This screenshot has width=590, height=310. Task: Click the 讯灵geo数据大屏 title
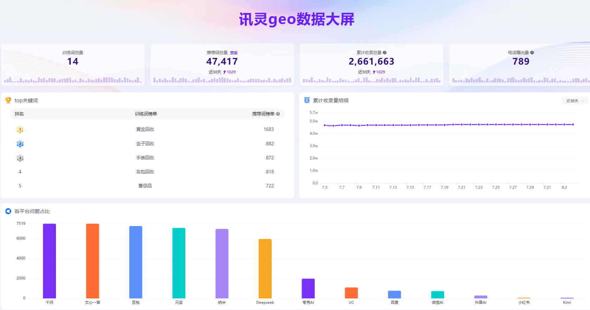(x=297, y=19)
